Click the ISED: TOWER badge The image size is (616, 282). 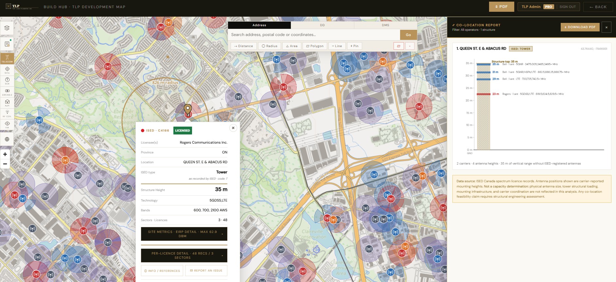520,49
